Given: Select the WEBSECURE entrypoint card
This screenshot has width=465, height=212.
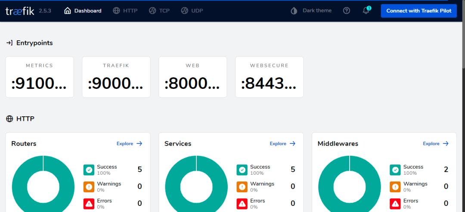Looking at the screenshot, I should coord(269,77).
